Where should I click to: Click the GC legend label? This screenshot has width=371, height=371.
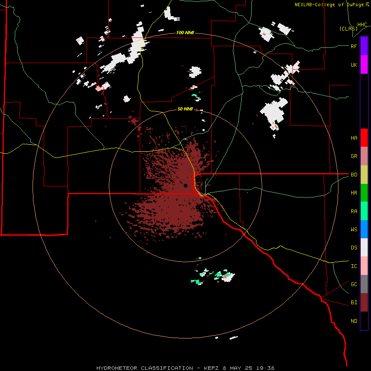(x=354, y=284)
